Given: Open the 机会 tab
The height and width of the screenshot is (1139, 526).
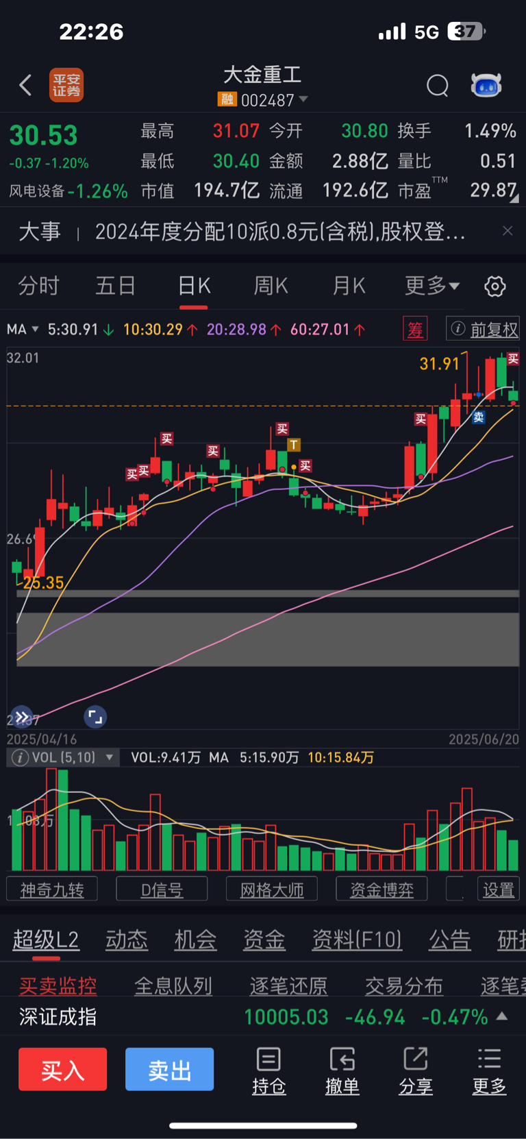Looking at the screenshot, I should pyautogui.click(x=195, y=940).
